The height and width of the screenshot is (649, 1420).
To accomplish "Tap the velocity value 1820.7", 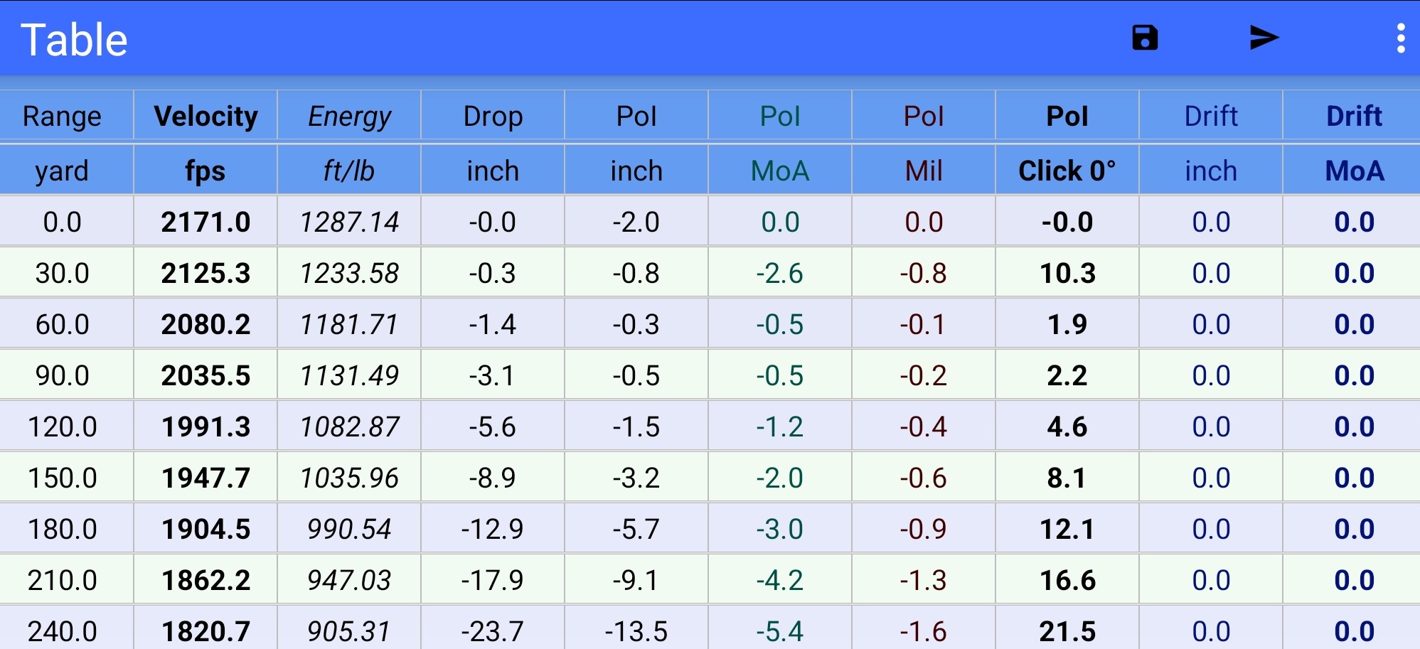I will click(205, 631).
